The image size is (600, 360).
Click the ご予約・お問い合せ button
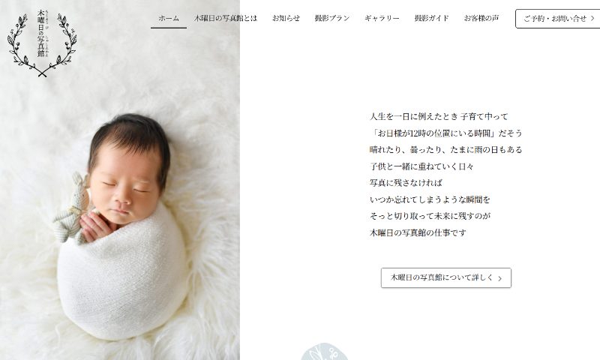[558, 19]
